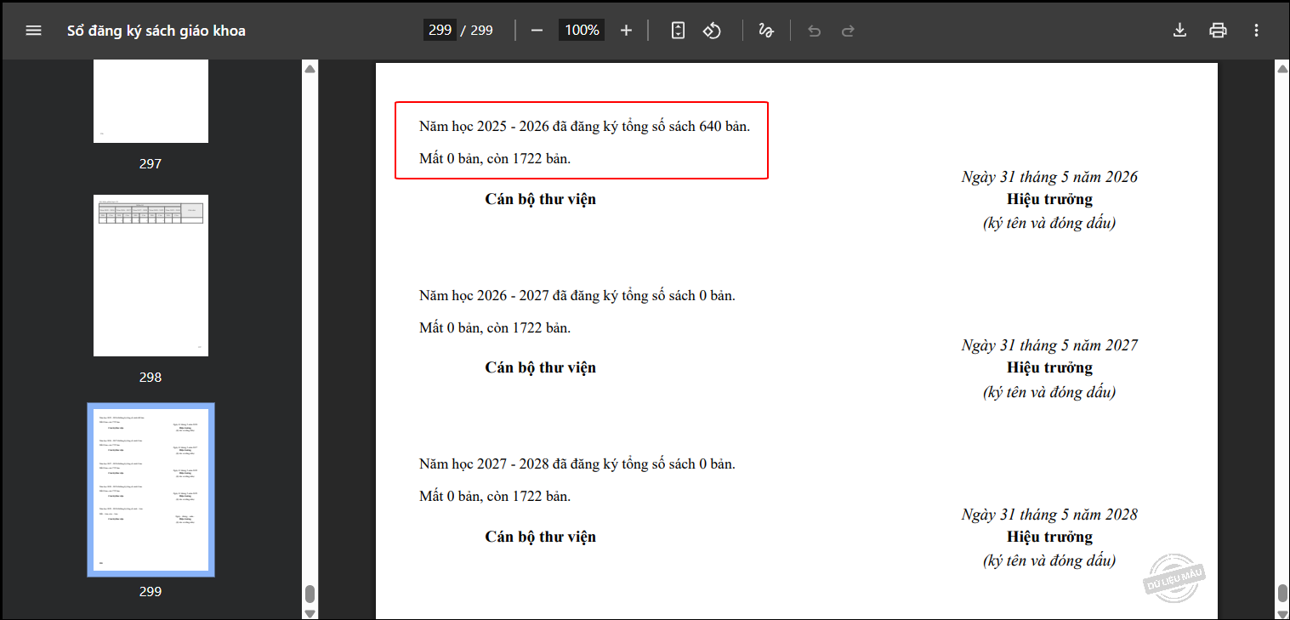Image resolution: width=1290 pixels, height=620 pixels.
Task: Rotate the document counterclockwise
Action: point(712,31)
